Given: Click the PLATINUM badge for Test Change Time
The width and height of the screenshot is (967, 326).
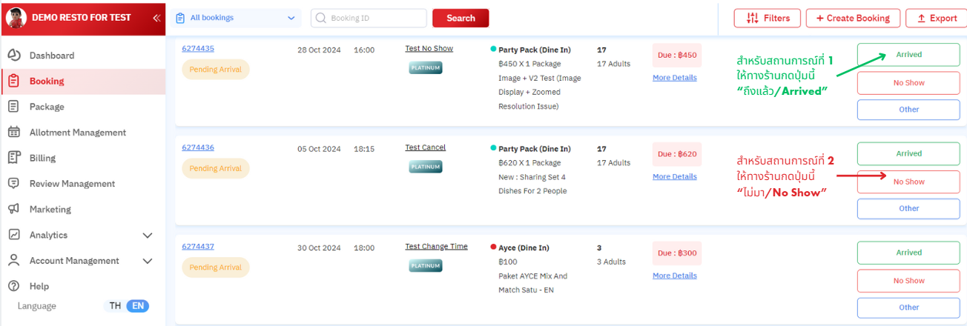Looking at the screenshot, I should [426, 265].
